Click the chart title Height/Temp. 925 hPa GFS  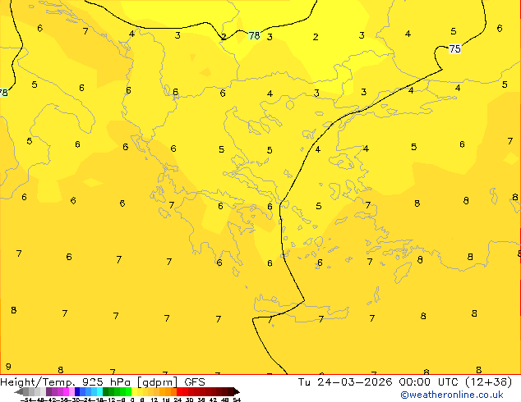[x=103, y=382]
